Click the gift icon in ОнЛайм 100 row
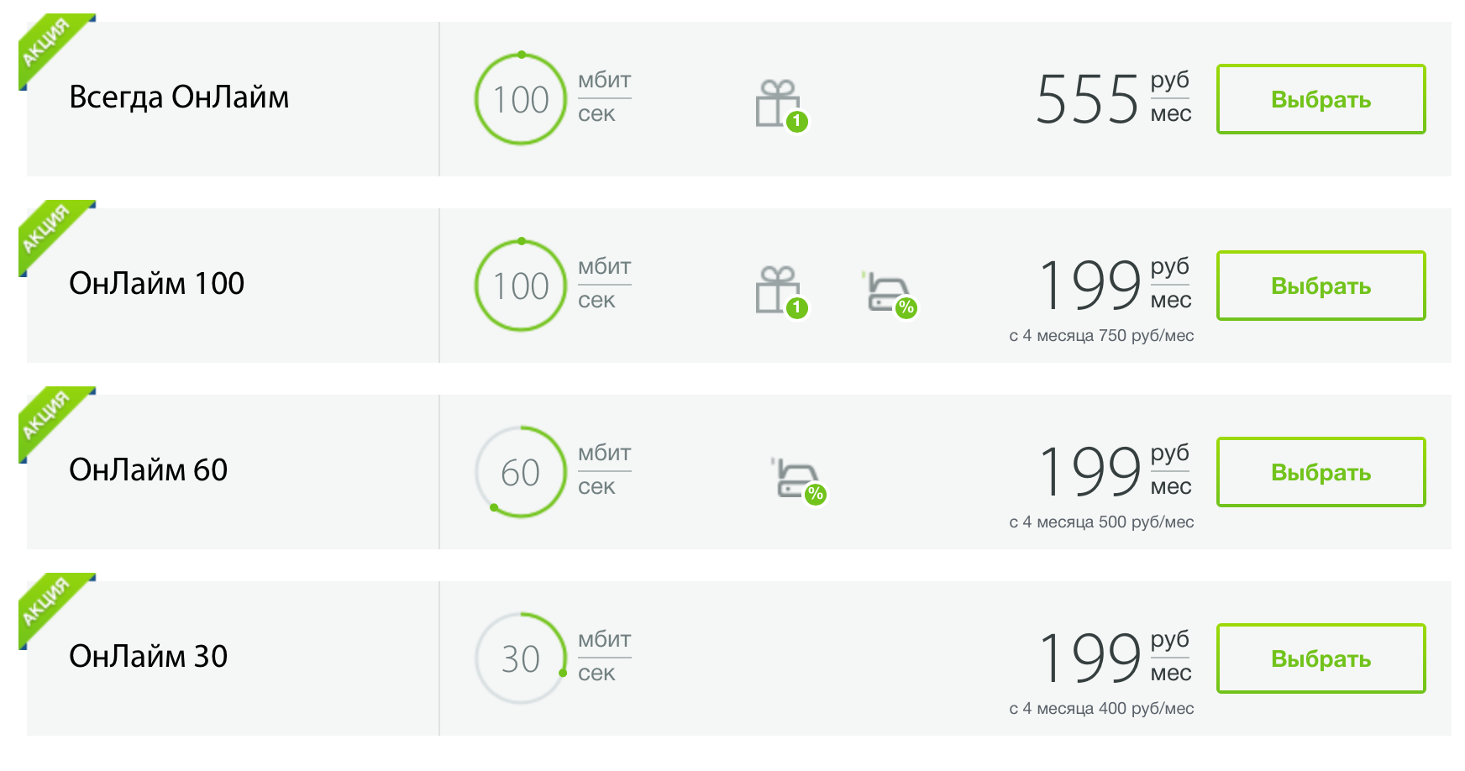1465x771 pixels. click(780, 291)
